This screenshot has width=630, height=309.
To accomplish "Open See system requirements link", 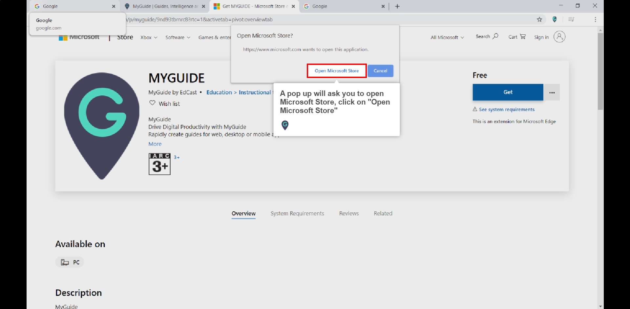I will (x=507, y=109).
